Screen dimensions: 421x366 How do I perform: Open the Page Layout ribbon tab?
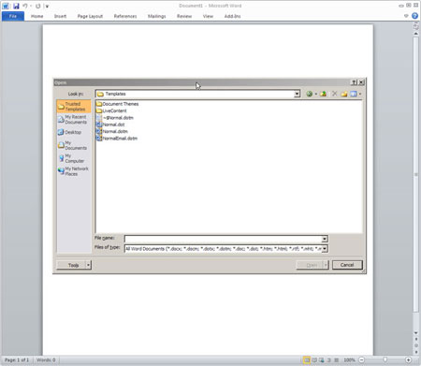(90, 16)
